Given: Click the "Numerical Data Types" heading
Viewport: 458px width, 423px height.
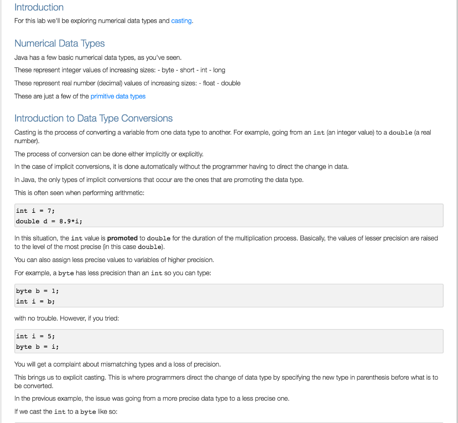Looking at the screenshot, I should tap(59, 43).
